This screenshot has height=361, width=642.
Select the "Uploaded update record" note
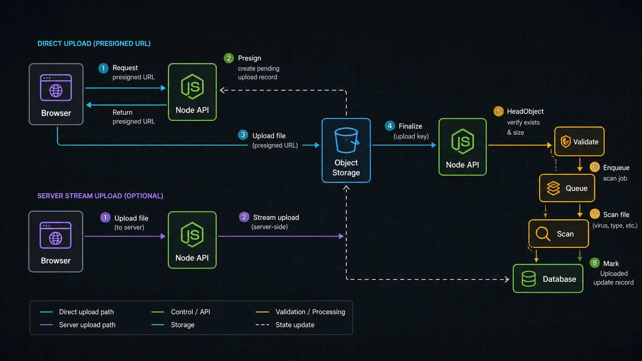point(614,278)
